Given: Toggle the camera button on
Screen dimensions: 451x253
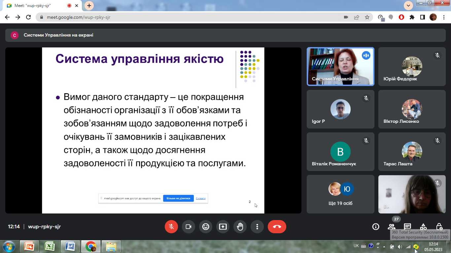Looking at the screenshot, I should pyautogui.click(x=189, y=227).
